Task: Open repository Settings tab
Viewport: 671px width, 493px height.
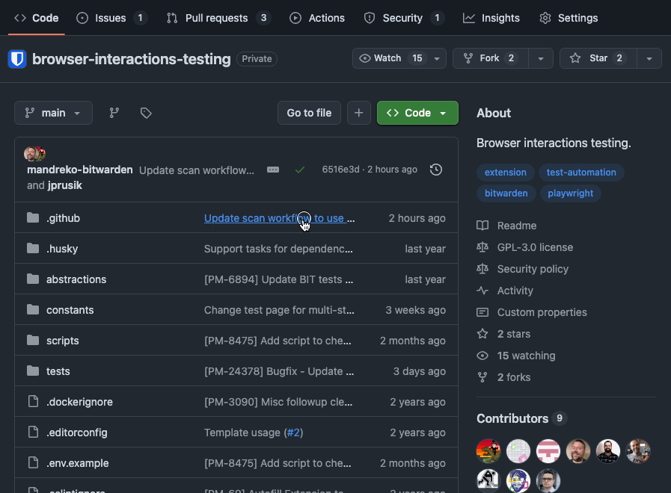Action: 569,18
